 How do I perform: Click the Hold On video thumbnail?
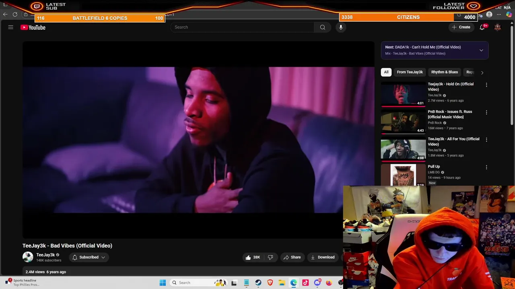pyautogui.click(x=403, y=94)
